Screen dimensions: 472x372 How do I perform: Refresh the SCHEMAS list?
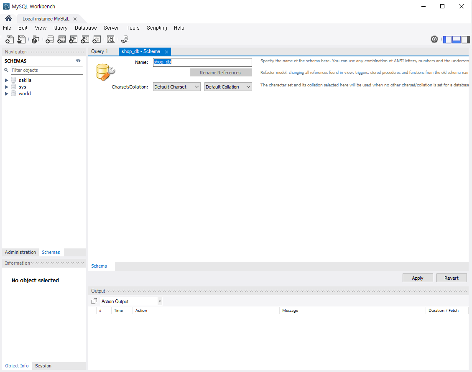click(x=78, y=61)
